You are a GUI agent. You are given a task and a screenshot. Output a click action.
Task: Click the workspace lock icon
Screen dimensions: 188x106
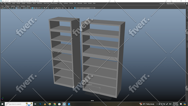pos(187,4)
